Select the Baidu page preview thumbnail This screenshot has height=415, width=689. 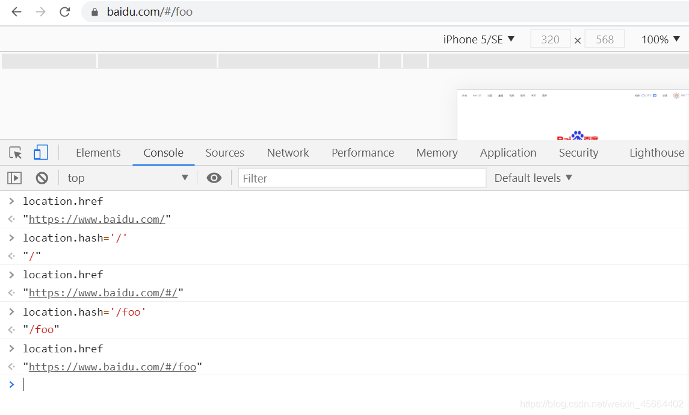tap(573, 114)
